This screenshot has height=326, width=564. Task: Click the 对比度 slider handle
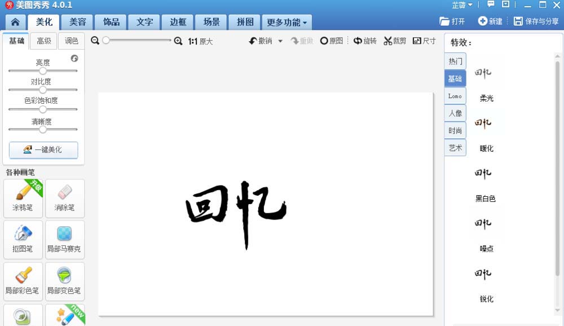[x=43, y=90]
